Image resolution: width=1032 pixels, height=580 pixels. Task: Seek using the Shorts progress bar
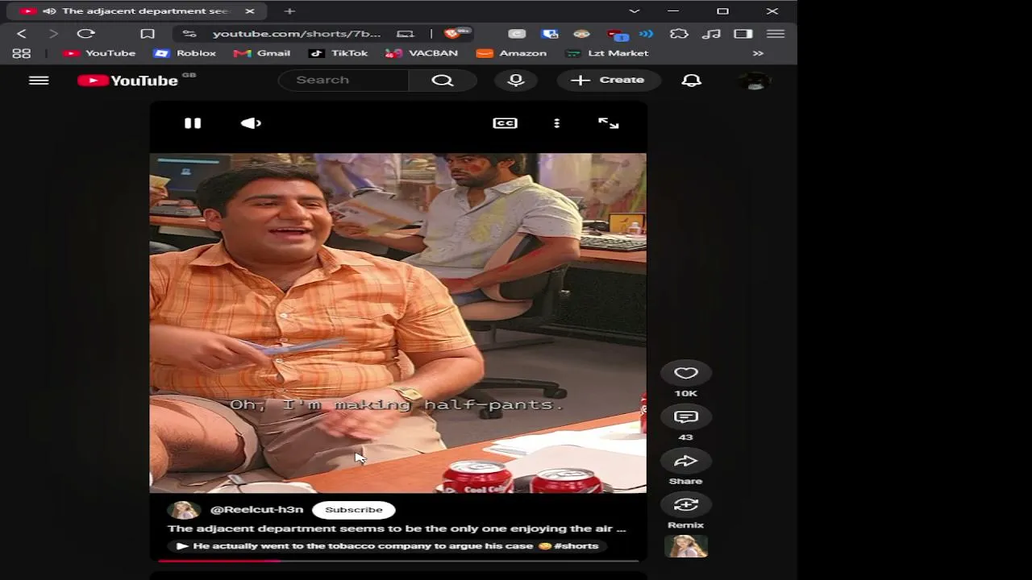(x=398, y=560)
